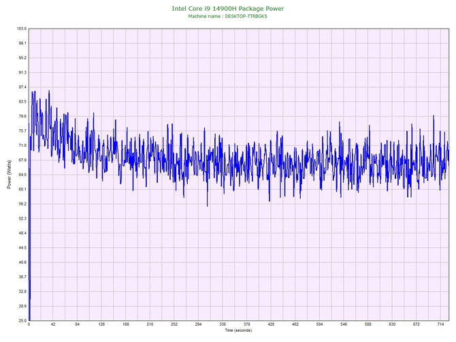Image resolution: width=456 pixels, height=342 pixels.
Task: Click the 0 tick on time axis
Action: (x=29, y=324)
